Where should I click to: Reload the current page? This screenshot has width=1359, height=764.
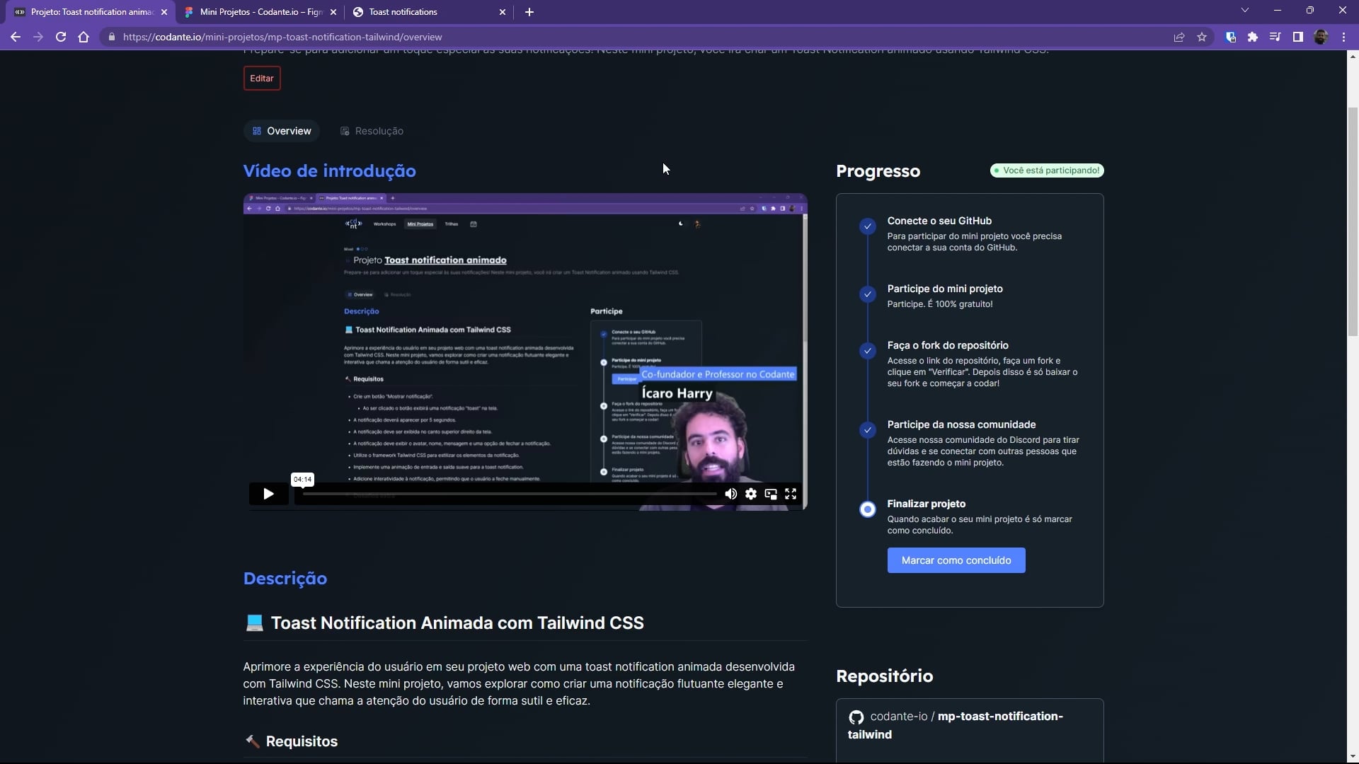coord(61,37)
